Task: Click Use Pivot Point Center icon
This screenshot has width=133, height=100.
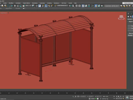Action: pos(33,6)
